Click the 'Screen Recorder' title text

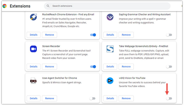51,46
